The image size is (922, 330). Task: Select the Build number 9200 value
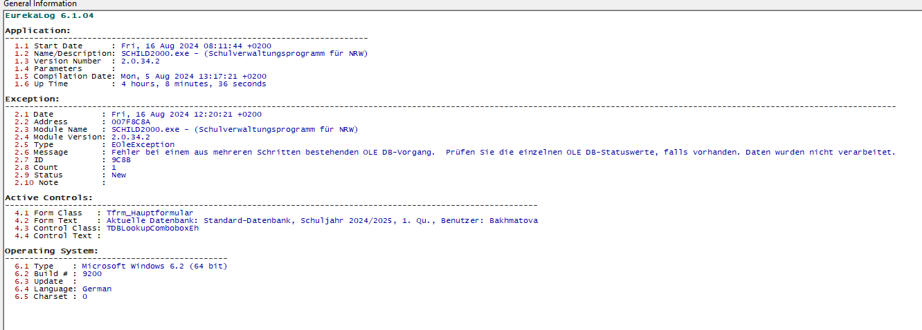point(92,274)
